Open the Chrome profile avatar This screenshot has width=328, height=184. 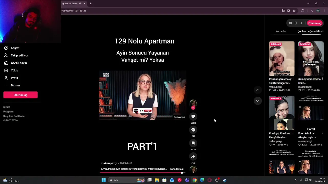coord(318,11)
